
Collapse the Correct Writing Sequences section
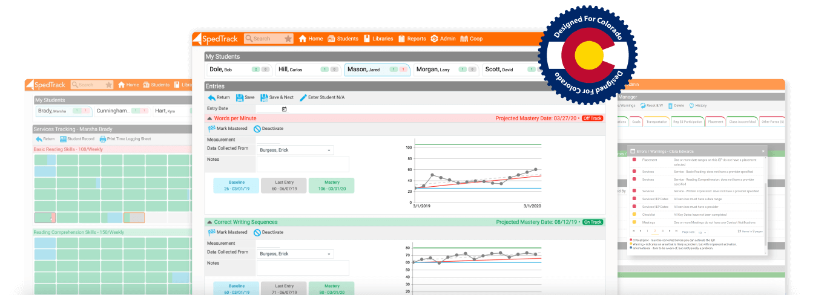tap(209, 222)
